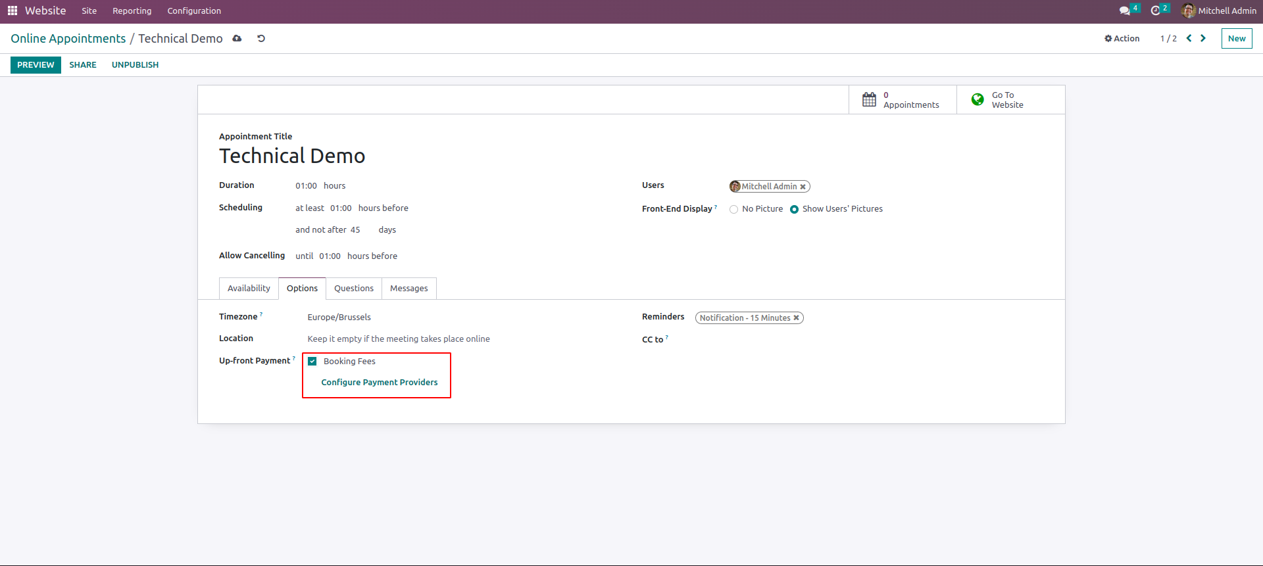Create a New appointment type

(1237, 39)
